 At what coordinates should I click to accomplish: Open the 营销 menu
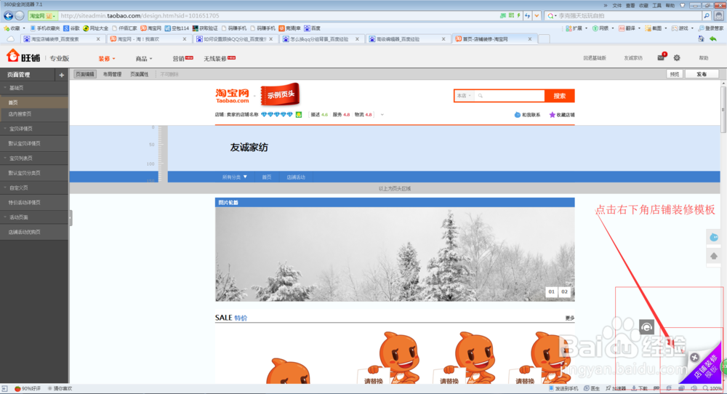(x=182, y=59)
